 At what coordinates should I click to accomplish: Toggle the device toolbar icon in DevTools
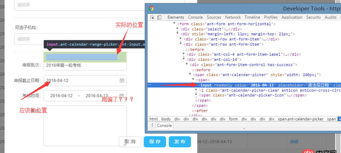click(159, 17)
